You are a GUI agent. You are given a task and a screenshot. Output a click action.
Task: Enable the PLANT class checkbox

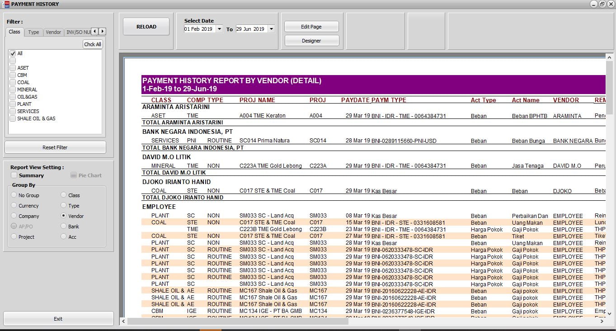tap(13, 104)
